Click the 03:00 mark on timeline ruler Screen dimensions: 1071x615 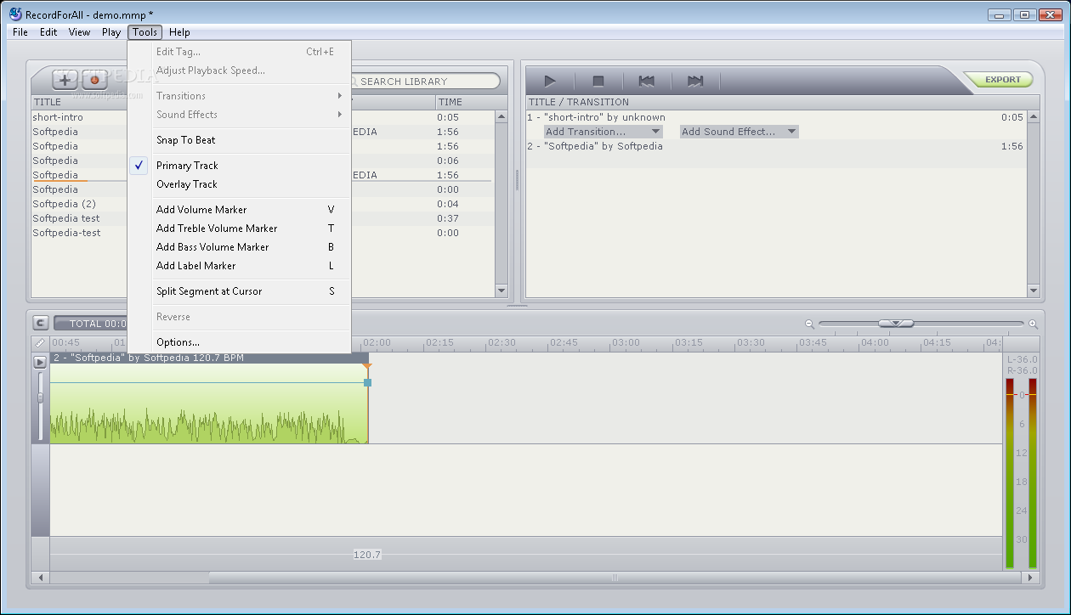(x=626, y=342)
